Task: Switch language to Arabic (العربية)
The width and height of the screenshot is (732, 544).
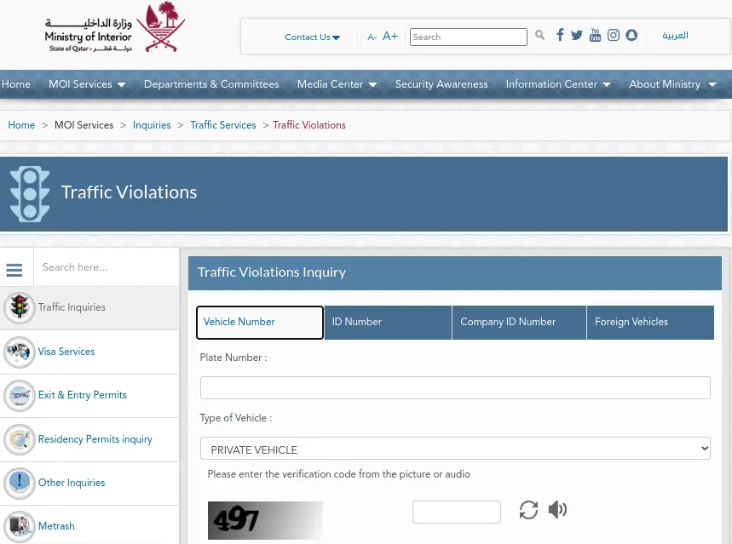Action: 675,36
